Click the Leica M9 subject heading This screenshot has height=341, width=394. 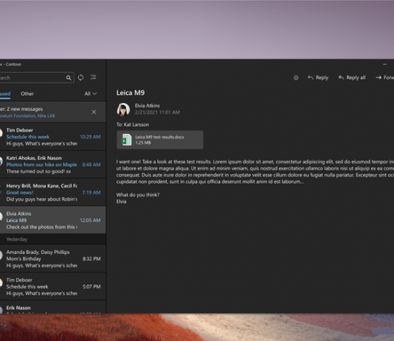[131, 93]
